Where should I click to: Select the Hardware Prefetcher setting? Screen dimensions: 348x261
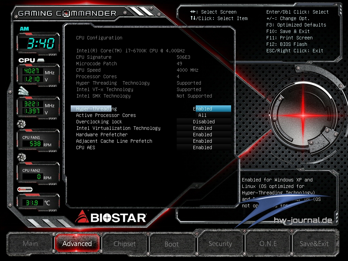151,135
